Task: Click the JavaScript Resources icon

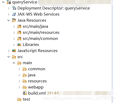Action: pos(14,51)
